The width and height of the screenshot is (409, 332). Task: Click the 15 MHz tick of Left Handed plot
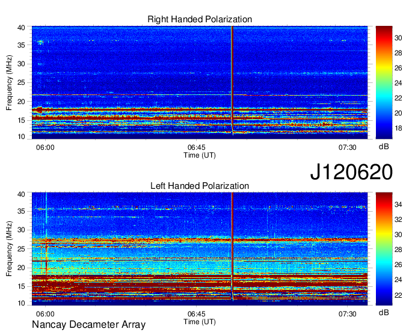(x=21, y=287)
